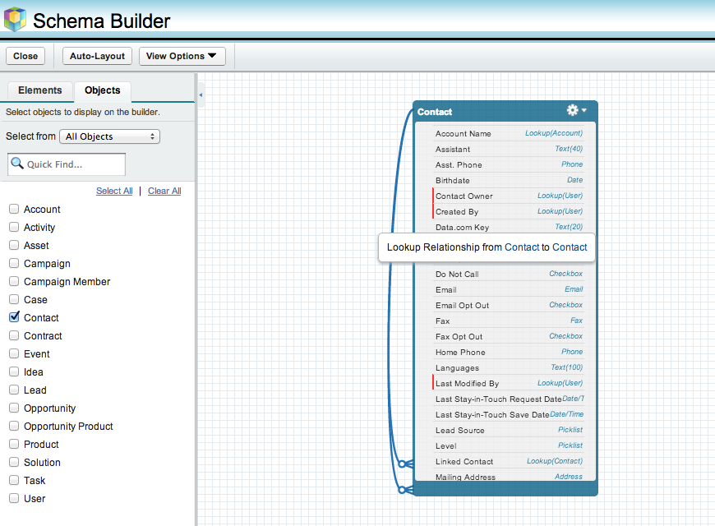The image size is (715, 526).
Task: Click the Lookup(Account) field type label
Action: tap(554, 133)
